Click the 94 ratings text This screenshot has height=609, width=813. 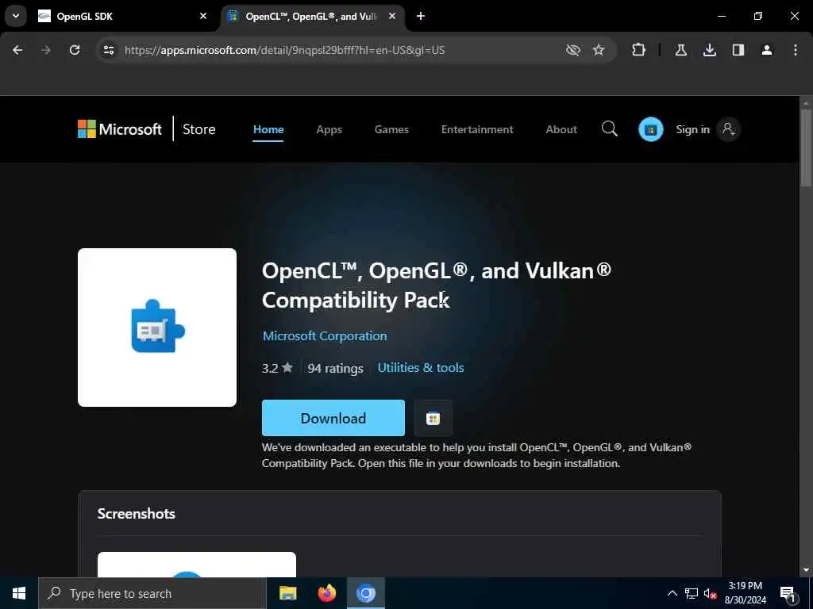[x=336, y=368]
